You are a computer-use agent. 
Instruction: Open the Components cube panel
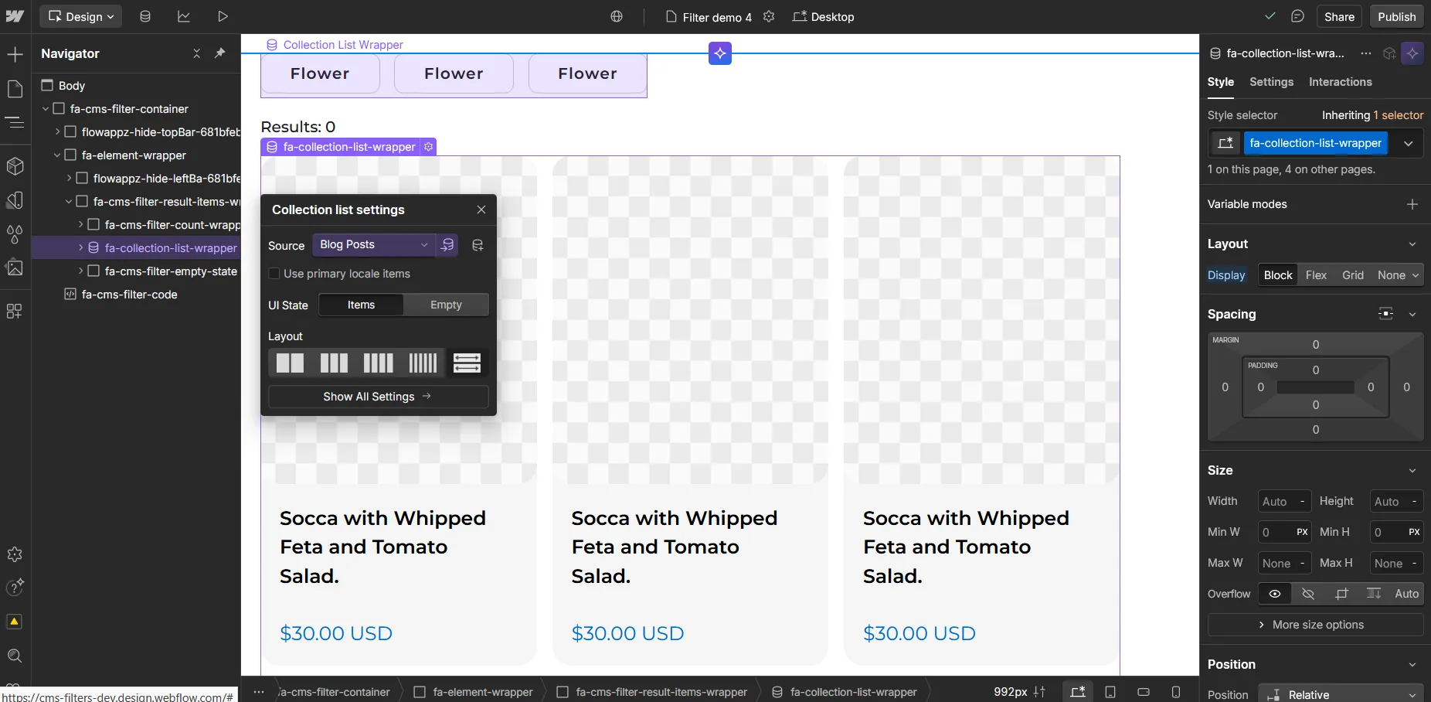pos(15,165)
